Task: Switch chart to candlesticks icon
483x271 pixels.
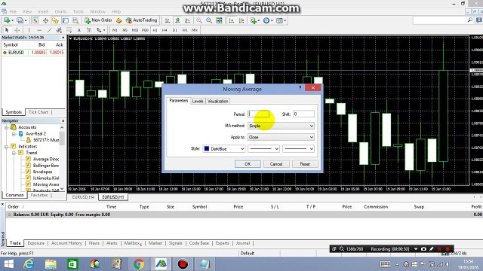Action: pos(177,20)
